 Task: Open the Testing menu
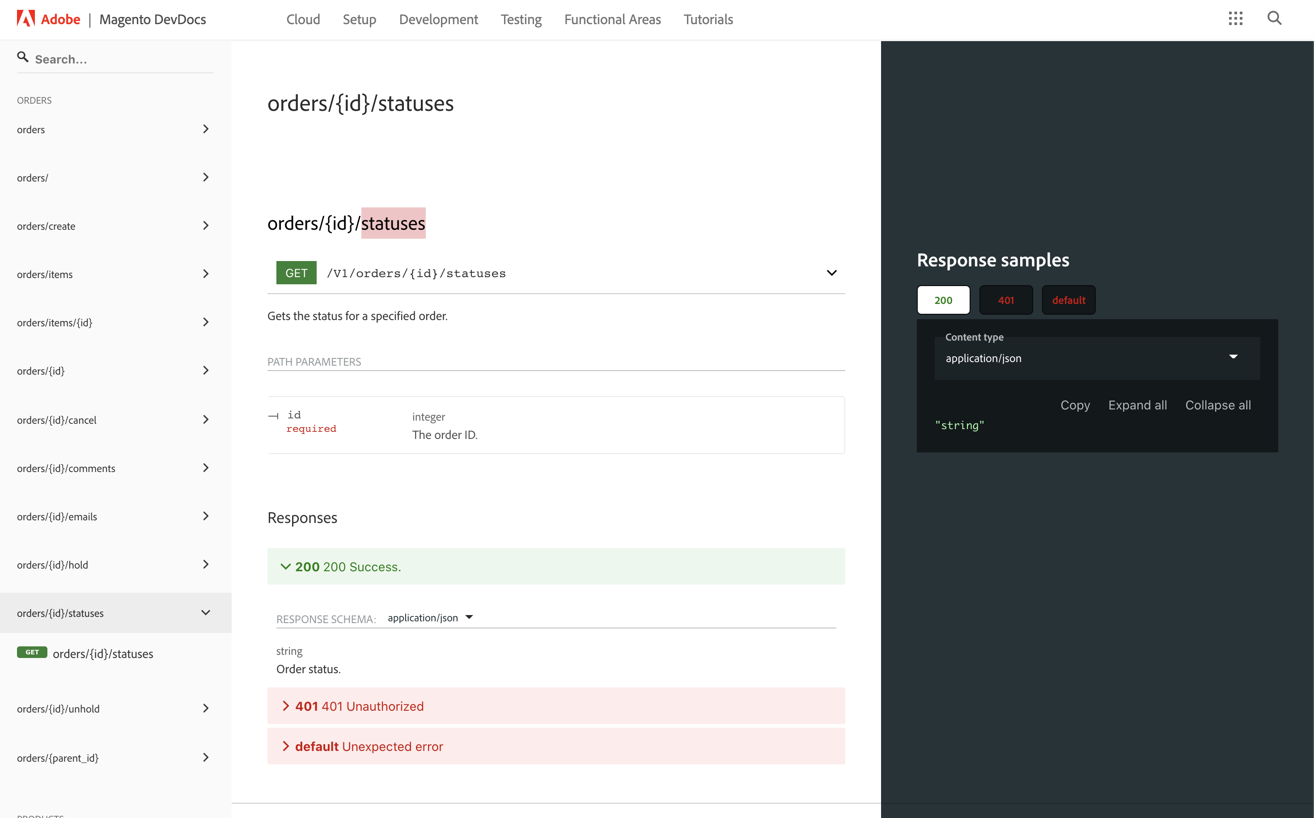[x=521, y=20]
